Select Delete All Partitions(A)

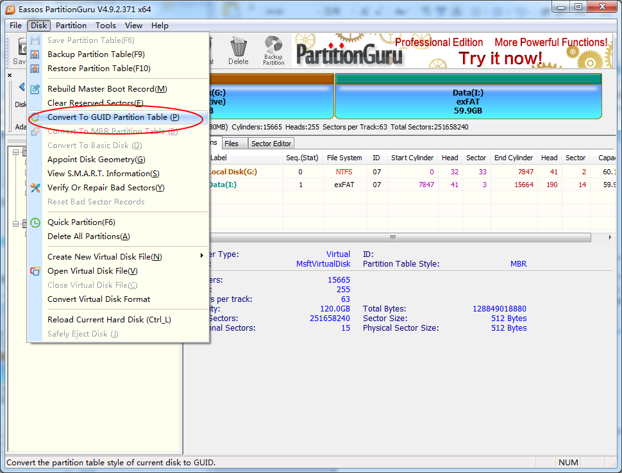point(118,236)
